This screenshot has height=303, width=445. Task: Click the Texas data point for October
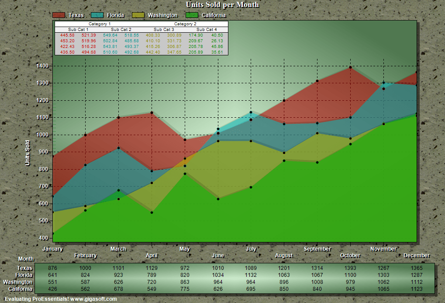[x=350, y=68]
